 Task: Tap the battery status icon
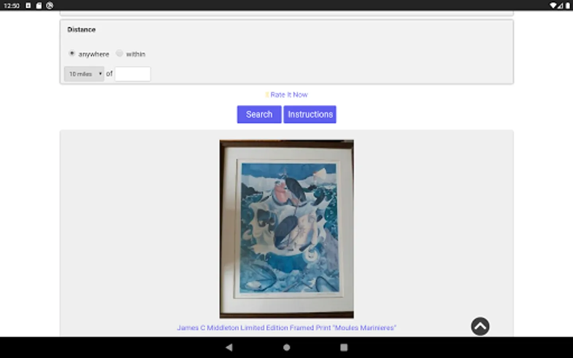click(x=568, y=6)
